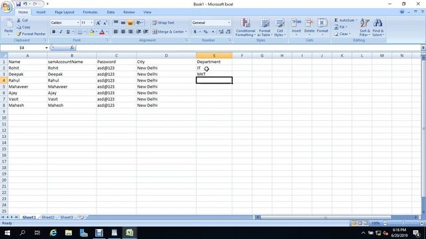Image resolution: width=426 pixels, height=239 pixels.
Task: Increase decimal places
Action: tap(221, 32)
